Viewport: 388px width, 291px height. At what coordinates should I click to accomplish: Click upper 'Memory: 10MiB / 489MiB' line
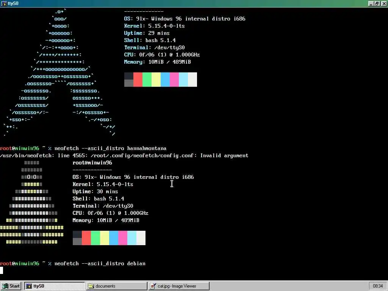pos(157,62)
